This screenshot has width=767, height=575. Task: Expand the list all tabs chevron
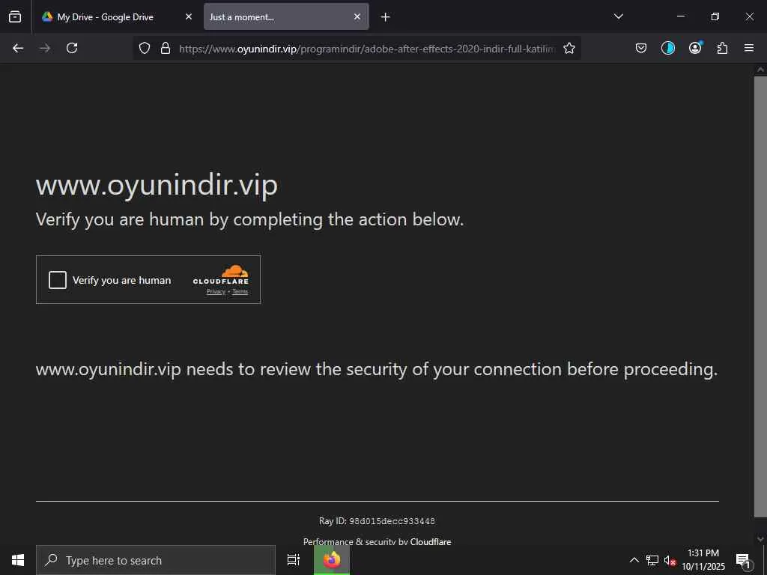click(x=618, y=16)
